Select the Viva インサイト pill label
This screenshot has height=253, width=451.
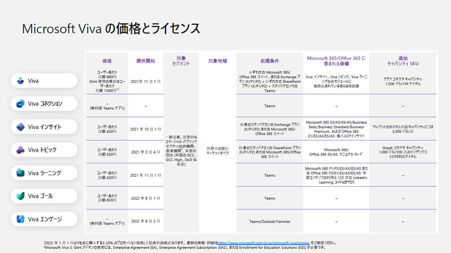45,127
